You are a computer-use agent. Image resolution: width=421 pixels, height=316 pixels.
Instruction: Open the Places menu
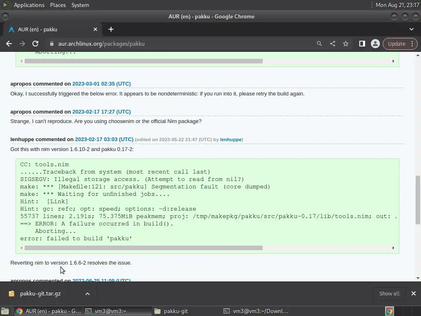58,5
